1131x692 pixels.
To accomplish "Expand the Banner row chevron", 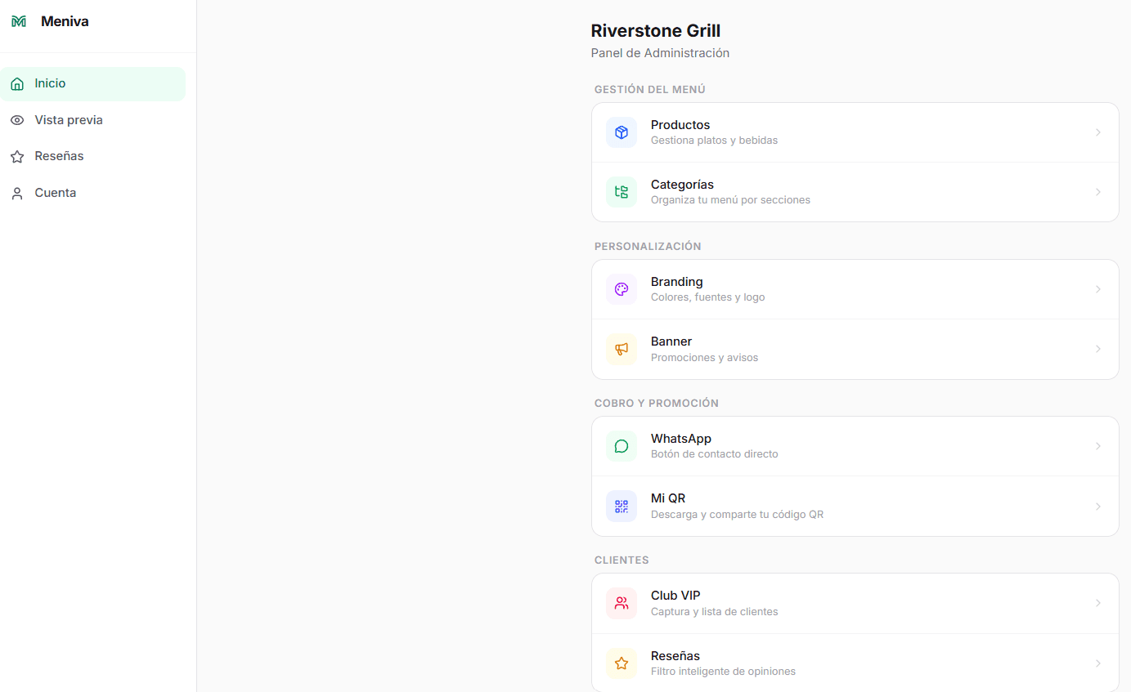I will 1098,349.
